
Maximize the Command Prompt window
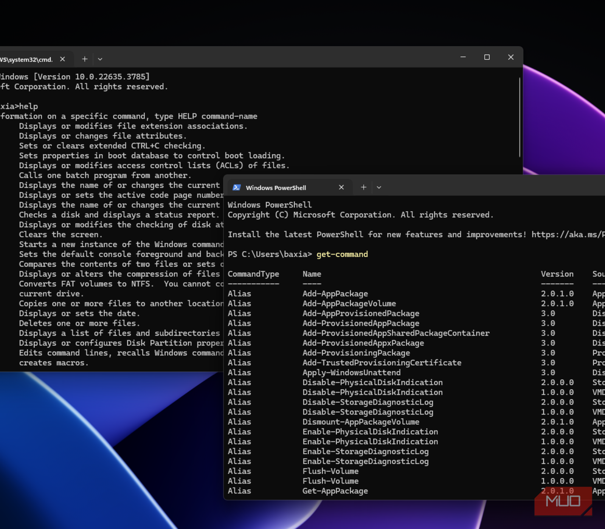pos(487,57)
